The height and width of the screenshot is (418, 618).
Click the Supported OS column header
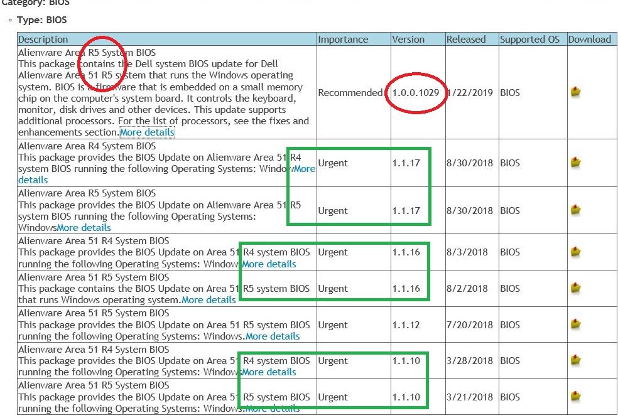click(529, 39)
